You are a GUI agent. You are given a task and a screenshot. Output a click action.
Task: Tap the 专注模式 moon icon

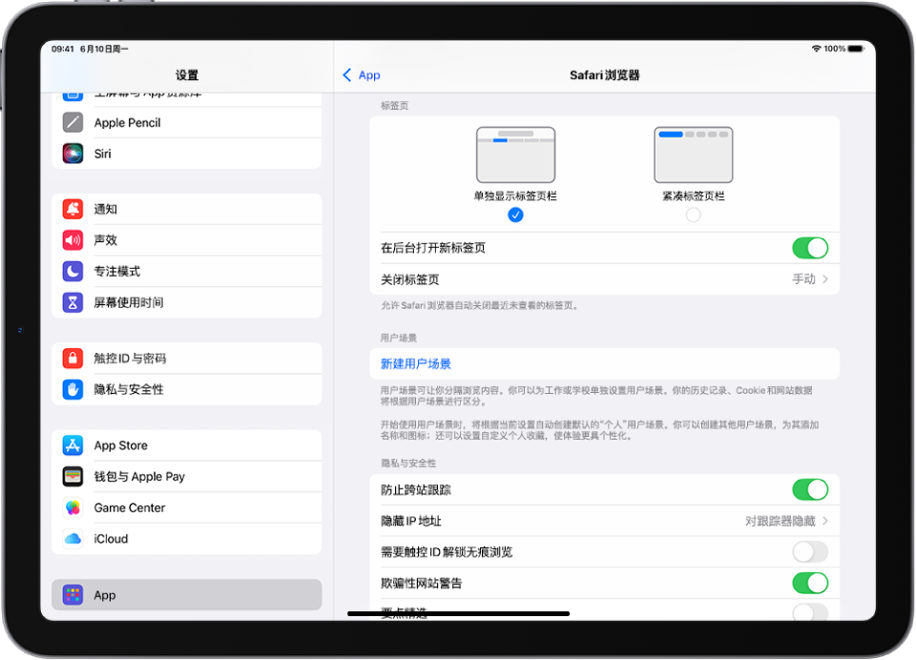(73, 271)
